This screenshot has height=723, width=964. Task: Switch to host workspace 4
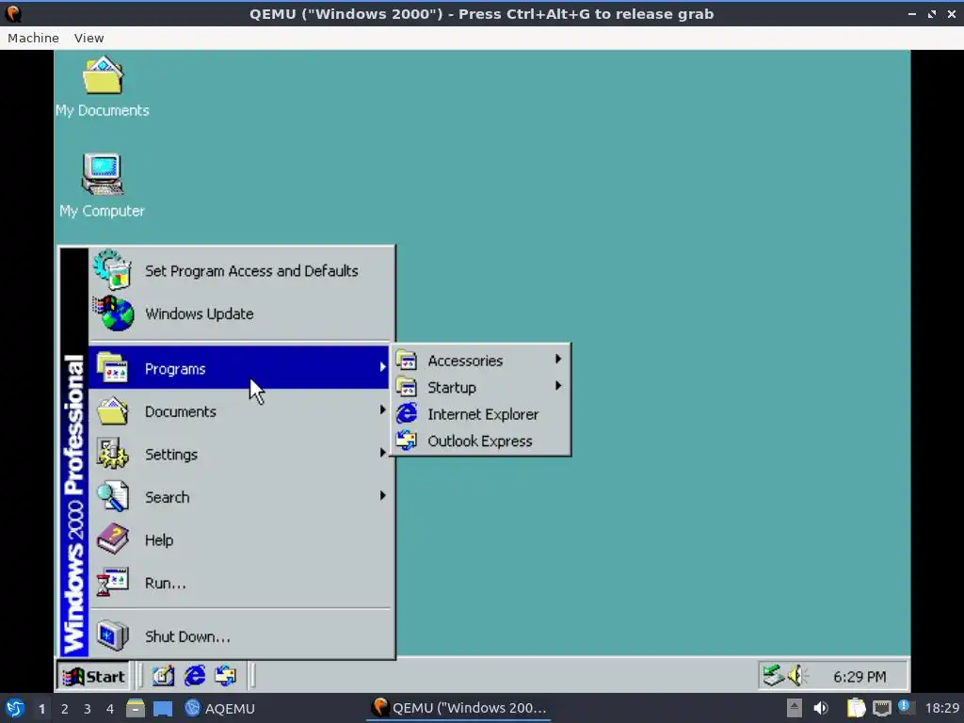coord(110,709)
